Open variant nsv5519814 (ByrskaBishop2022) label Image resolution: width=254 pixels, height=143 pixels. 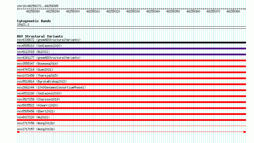42,81
